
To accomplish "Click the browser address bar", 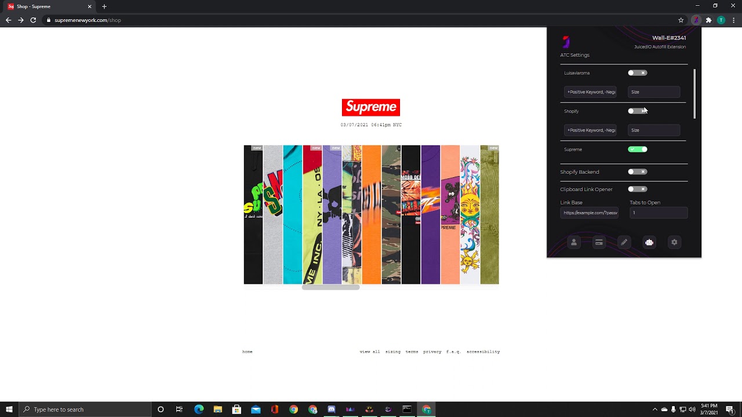I will click(x=359, y=20).
